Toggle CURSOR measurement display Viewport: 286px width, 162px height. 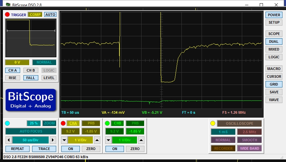[274, 76]
